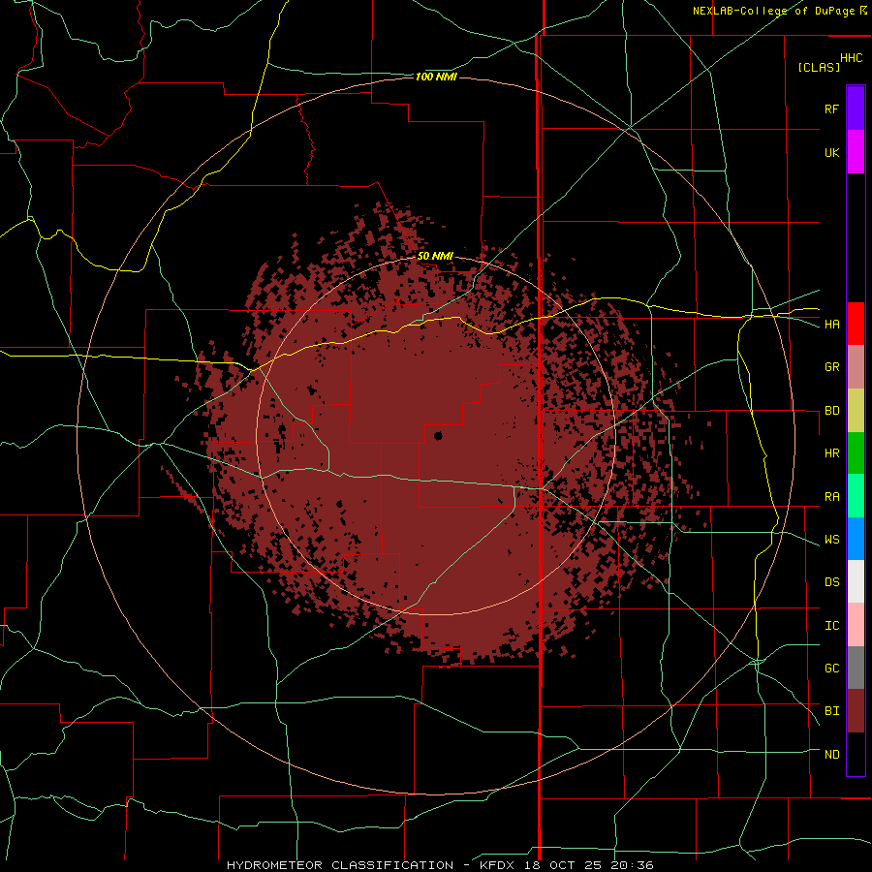Click the 'HA' legend label
This screenshot has width=872, height=872.
pyautogui.click(x=831, y=325)
